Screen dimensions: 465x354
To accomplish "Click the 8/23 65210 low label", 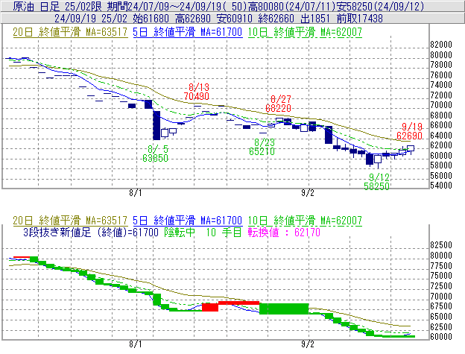I will (x=262, y=147).
